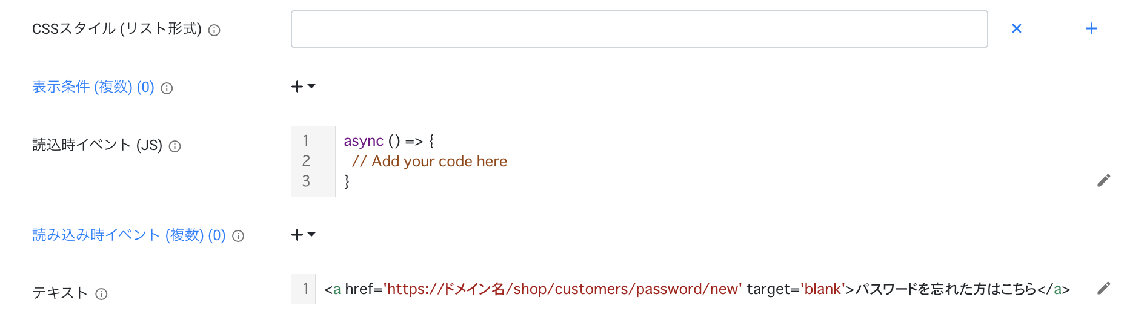Click the info icon next to 読み込み時イベント (複数)
Screen dimensions: 1127x317
point(239,236)
